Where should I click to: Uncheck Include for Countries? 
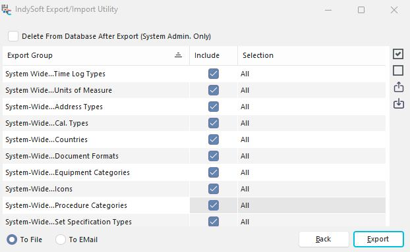pyautogui.click(x=214, y=139)
